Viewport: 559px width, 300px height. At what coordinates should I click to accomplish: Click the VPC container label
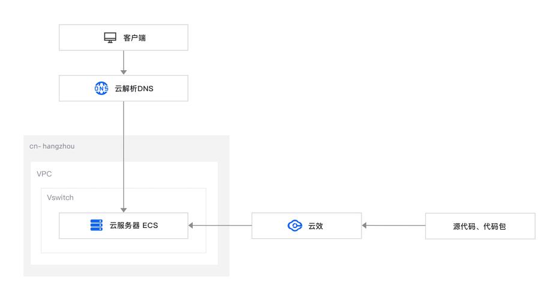coord(44,174)
